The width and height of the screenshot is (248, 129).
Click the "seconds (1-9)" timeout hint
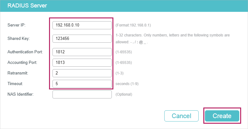[127, 84]
